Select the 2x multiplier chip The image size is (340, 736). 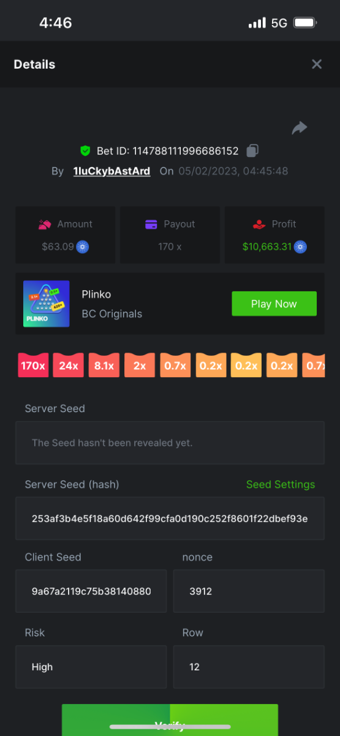coord(140,366)
